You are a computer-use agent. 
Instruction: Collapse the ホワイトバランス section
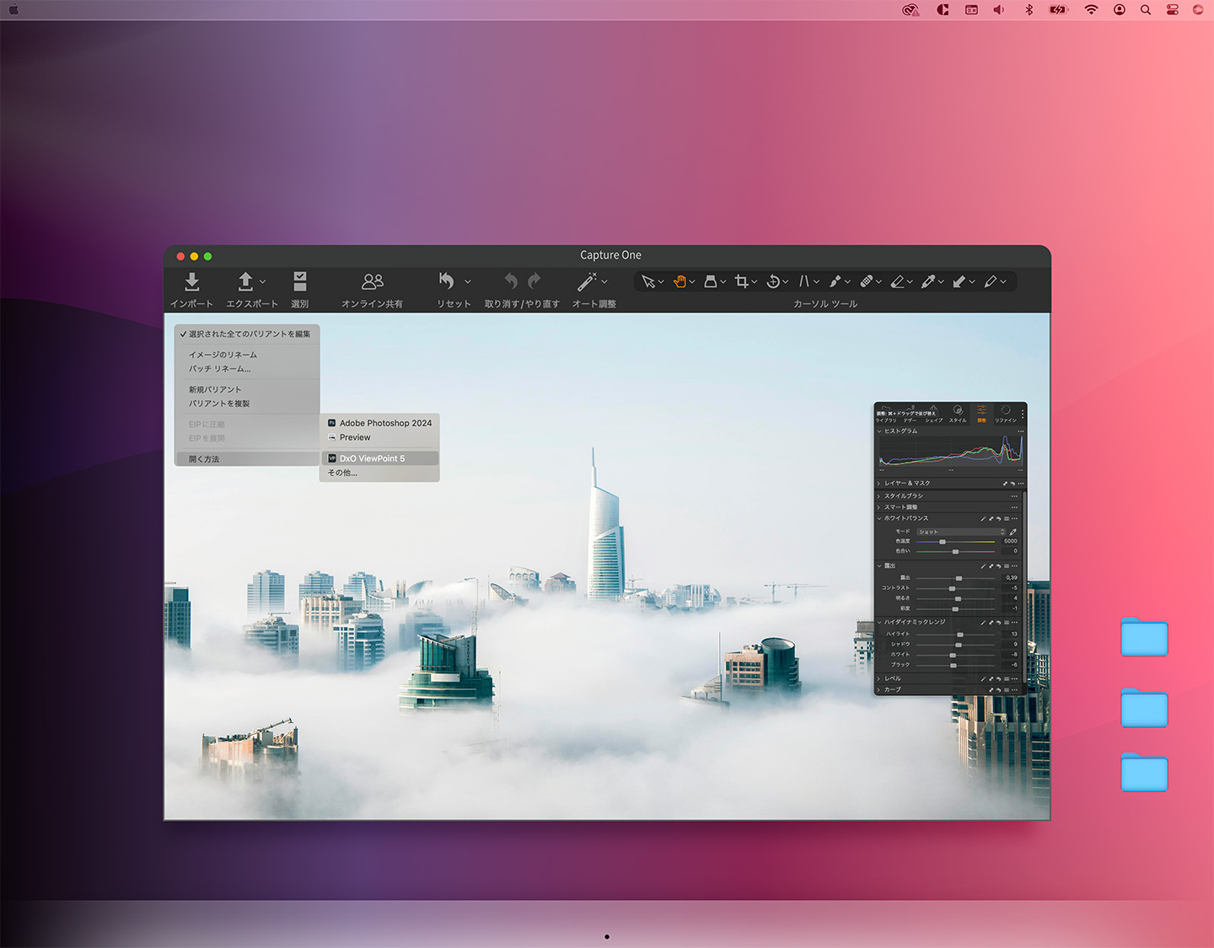879,518
